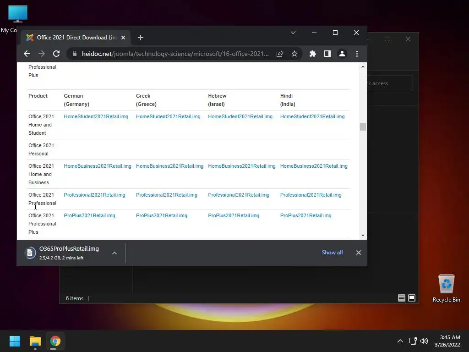Click the 6 items status text in File Explorer
Screen dimensions: 469x352
tap(75, 298)
